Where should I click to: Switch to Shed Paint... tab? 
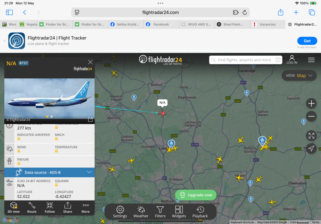(232, 24)
